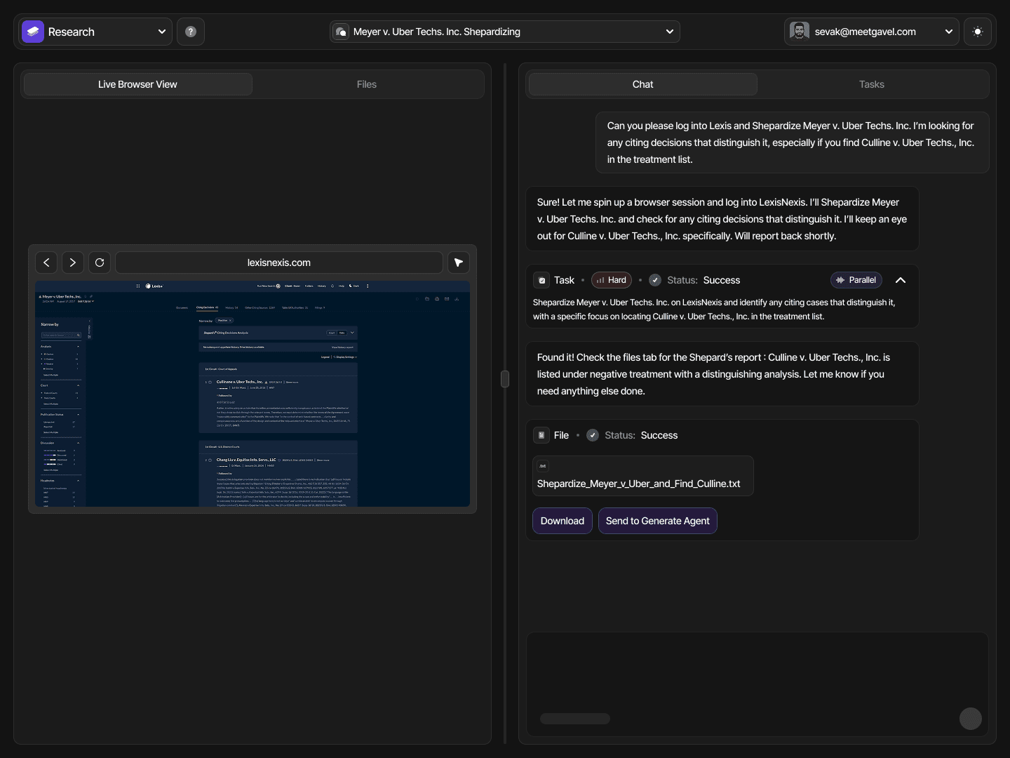Click the Success checkmark on the File row
This screenshot has width=1010, height=758.
click(x=593, y=435)
